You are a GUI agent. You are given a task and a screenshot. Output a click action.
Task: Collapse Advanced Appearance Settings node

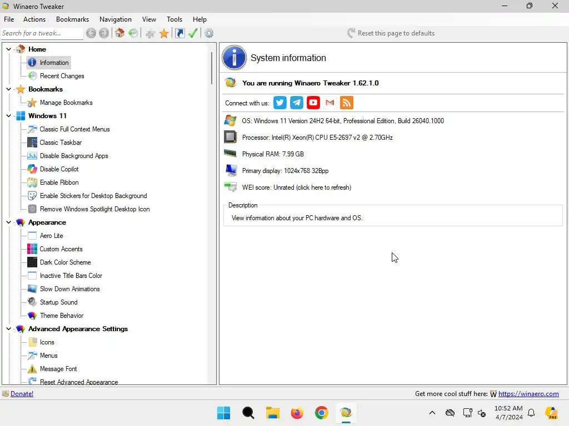tap(9, 329)
